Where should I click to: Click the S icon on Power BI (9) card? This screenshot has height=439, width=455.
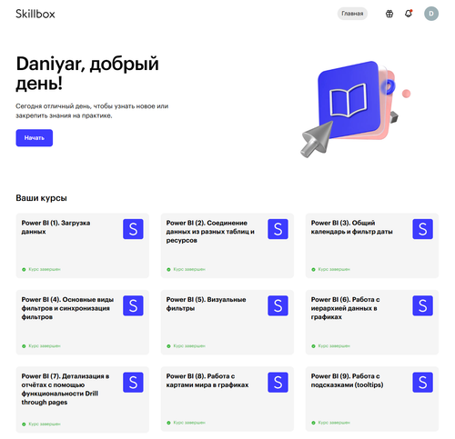[x=422, y=383]
